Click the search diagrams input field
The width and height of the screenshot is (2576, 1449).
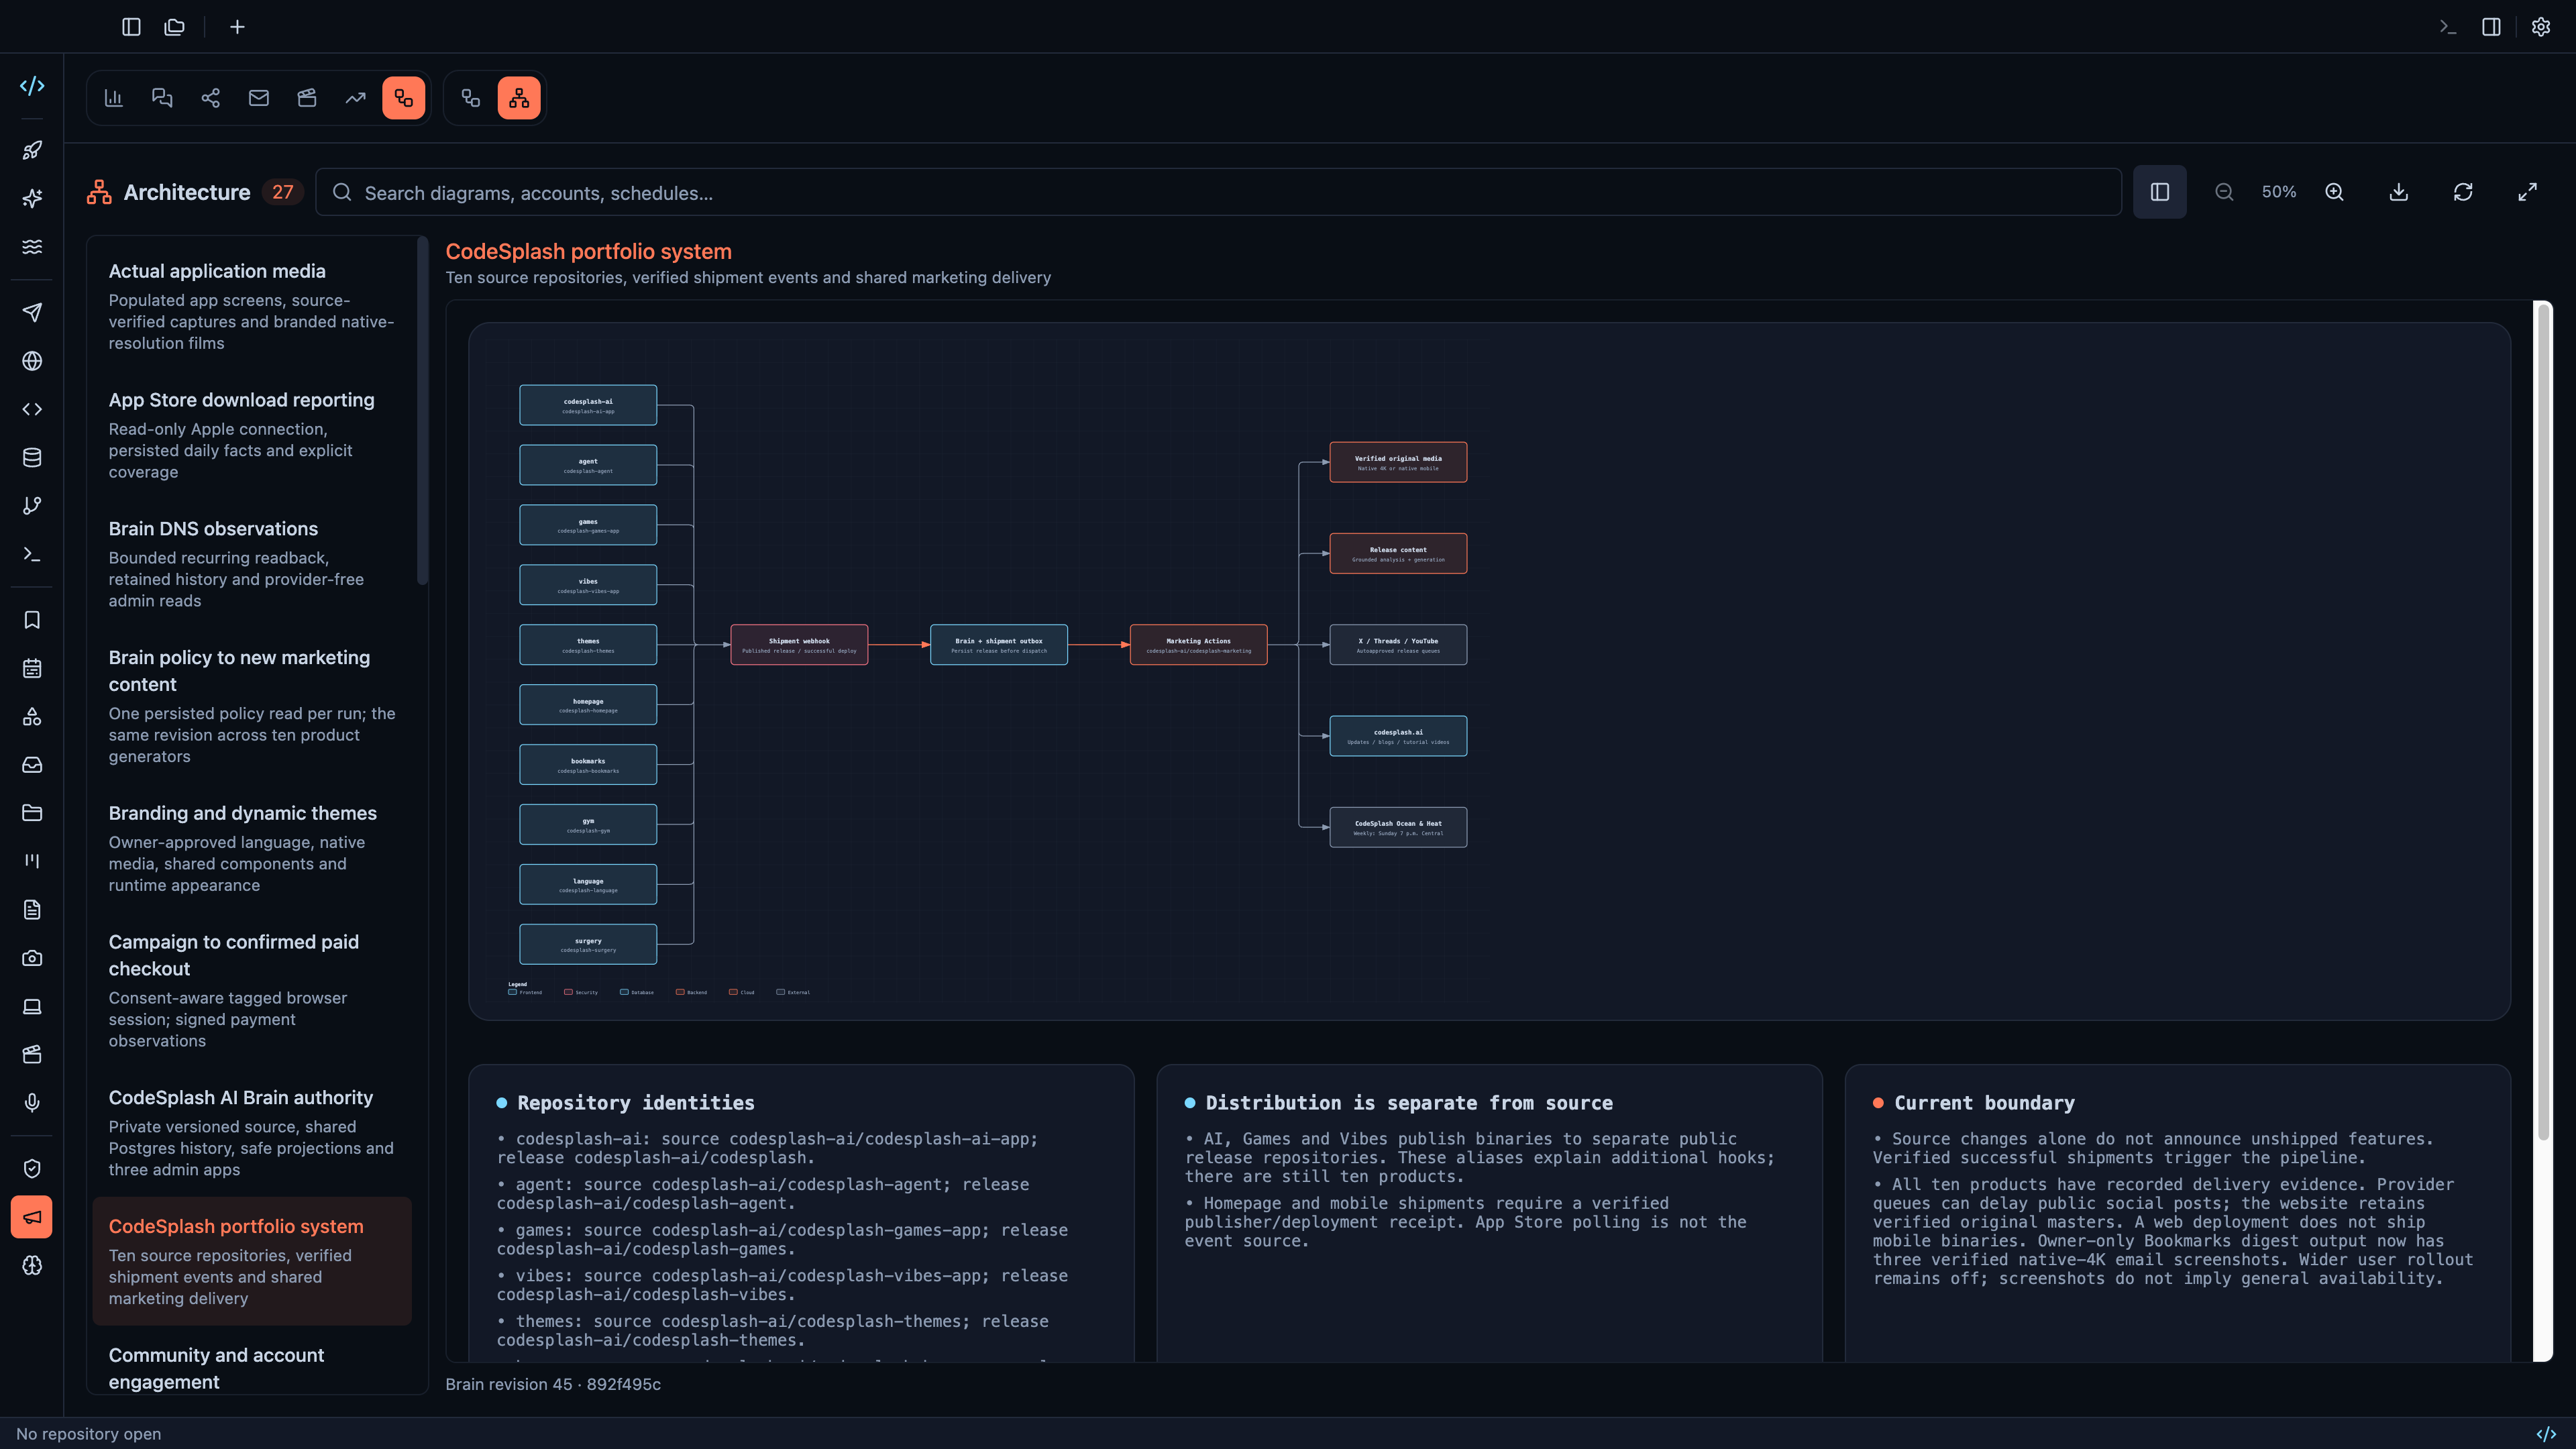1218,192
